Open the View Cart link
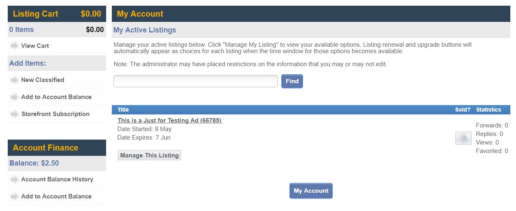Screen dimensions: 516x211 (x=35, y=46)
